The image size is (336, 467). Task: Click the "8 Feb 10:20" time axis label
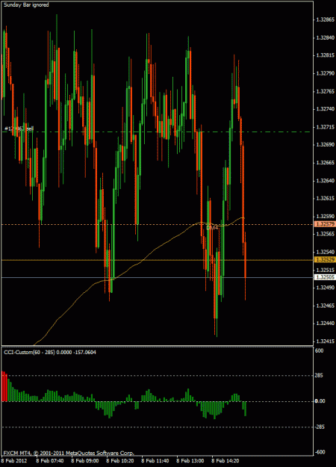120,461
